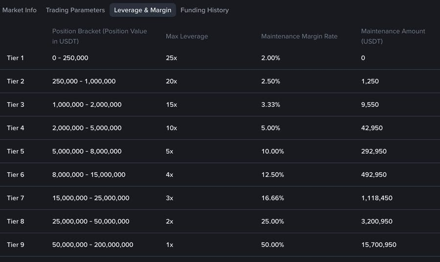Click the maintenance amount 3,200,950

coord(377,222)
